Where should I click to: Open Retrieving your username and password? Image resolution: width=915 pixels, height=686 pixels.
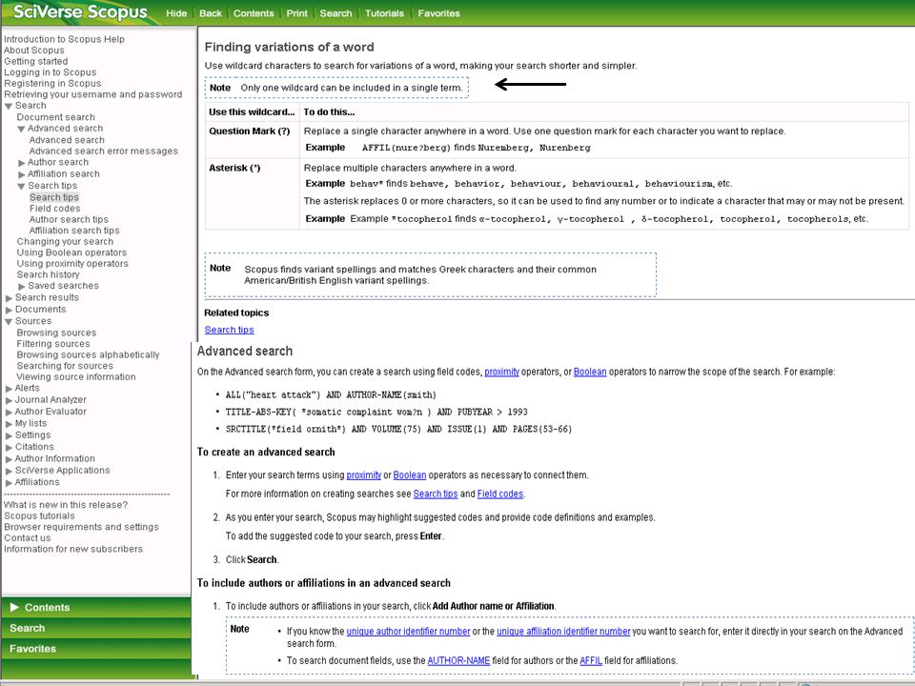point(92,94)
